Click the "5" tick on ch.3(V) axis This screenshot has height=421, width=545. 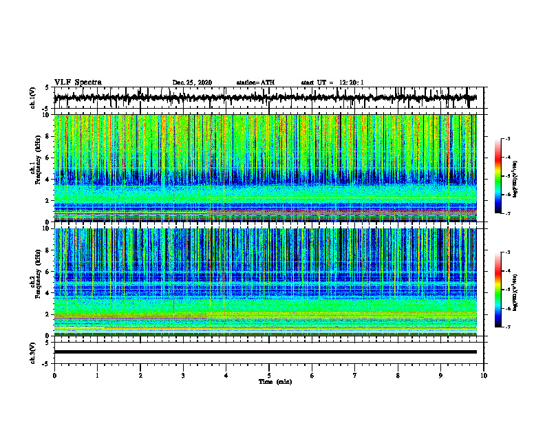pos(47,343)
